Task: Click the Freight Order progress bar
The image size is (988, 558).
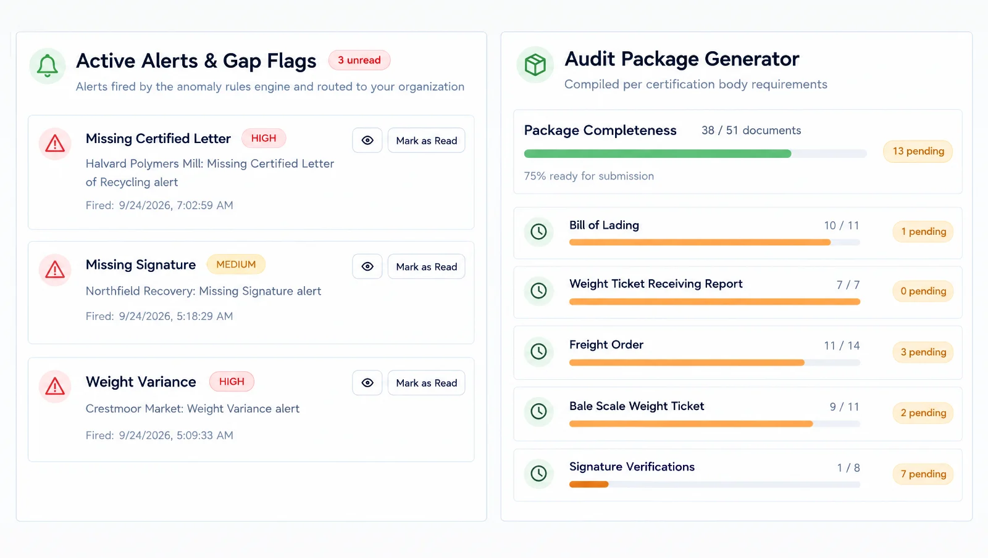Action: pos(714,363)
